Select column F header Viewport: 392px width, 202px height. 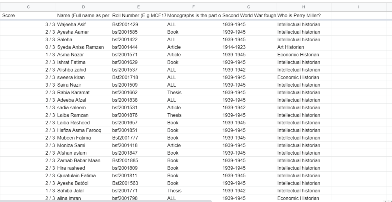193,7
